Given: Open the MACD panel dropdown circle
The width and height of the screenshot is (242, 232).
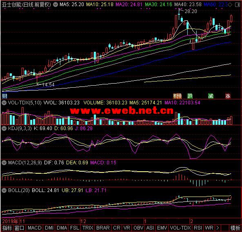Looking at the screenshot, I should pos(4,162).
